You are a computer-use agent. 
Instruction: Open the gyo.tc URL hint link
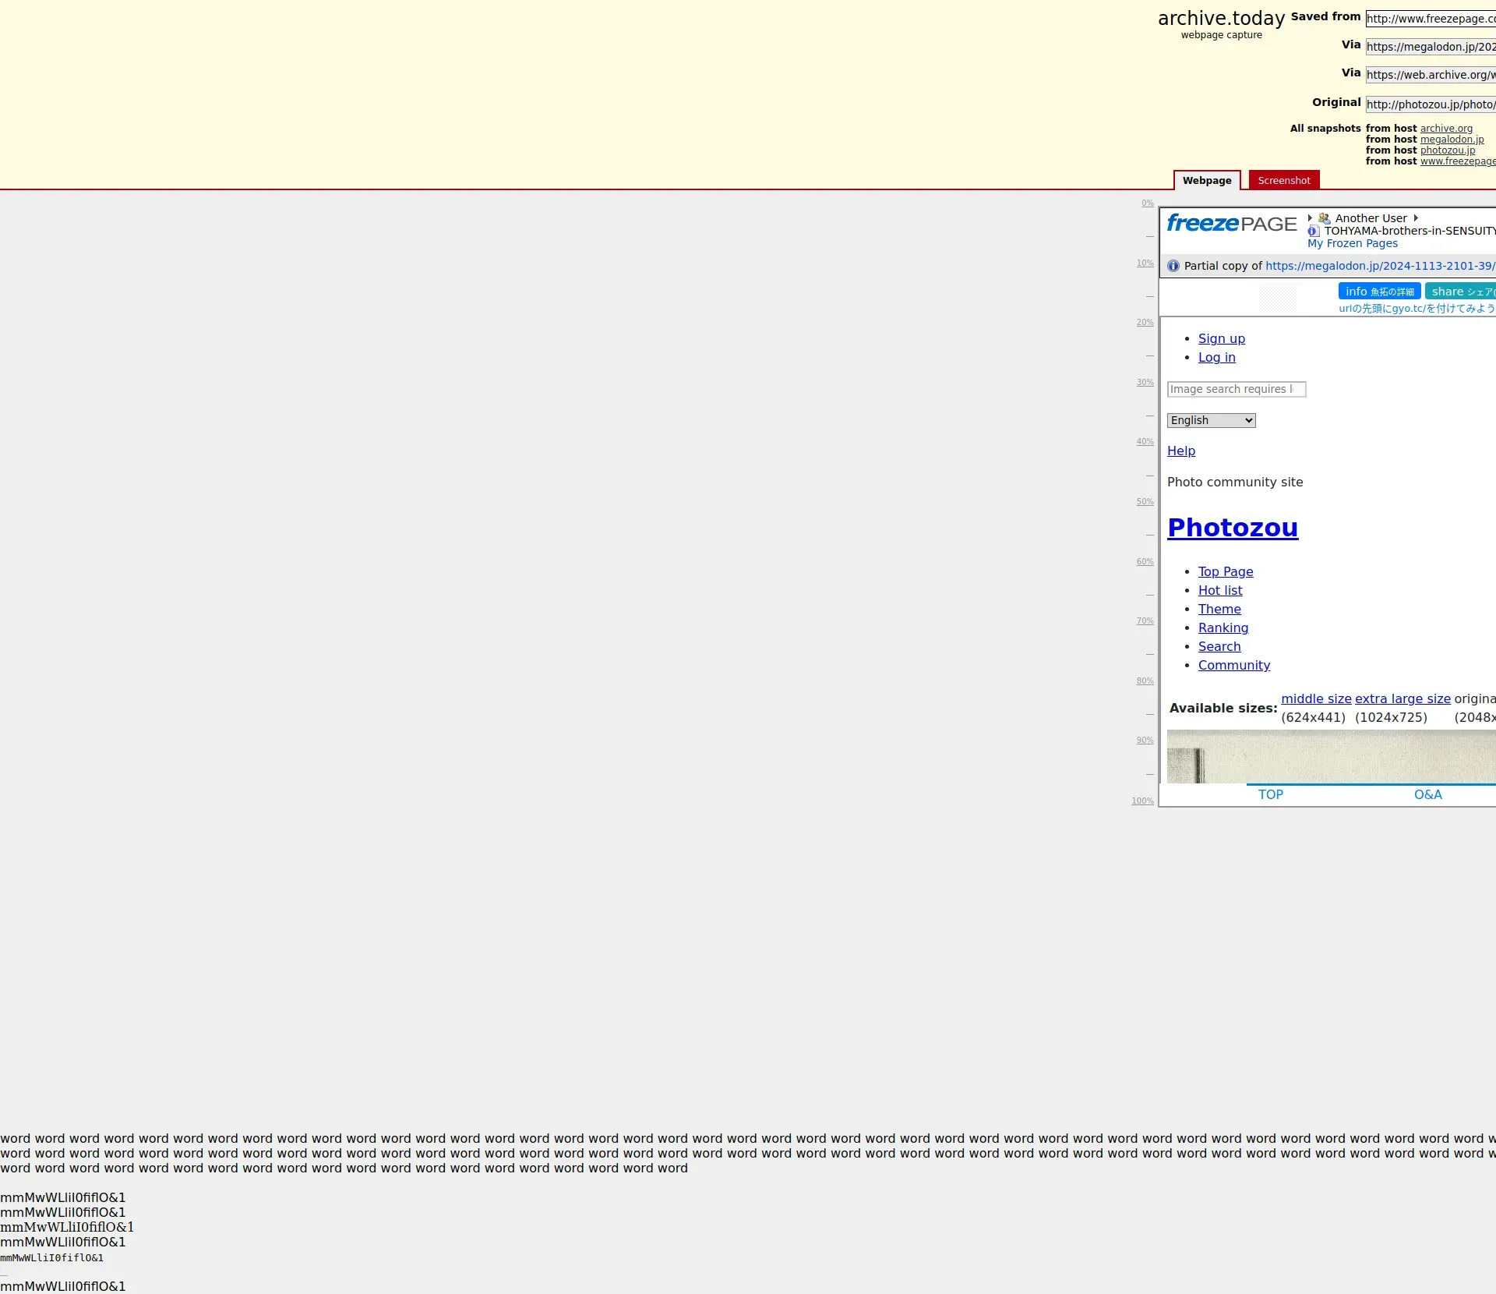1417,308
